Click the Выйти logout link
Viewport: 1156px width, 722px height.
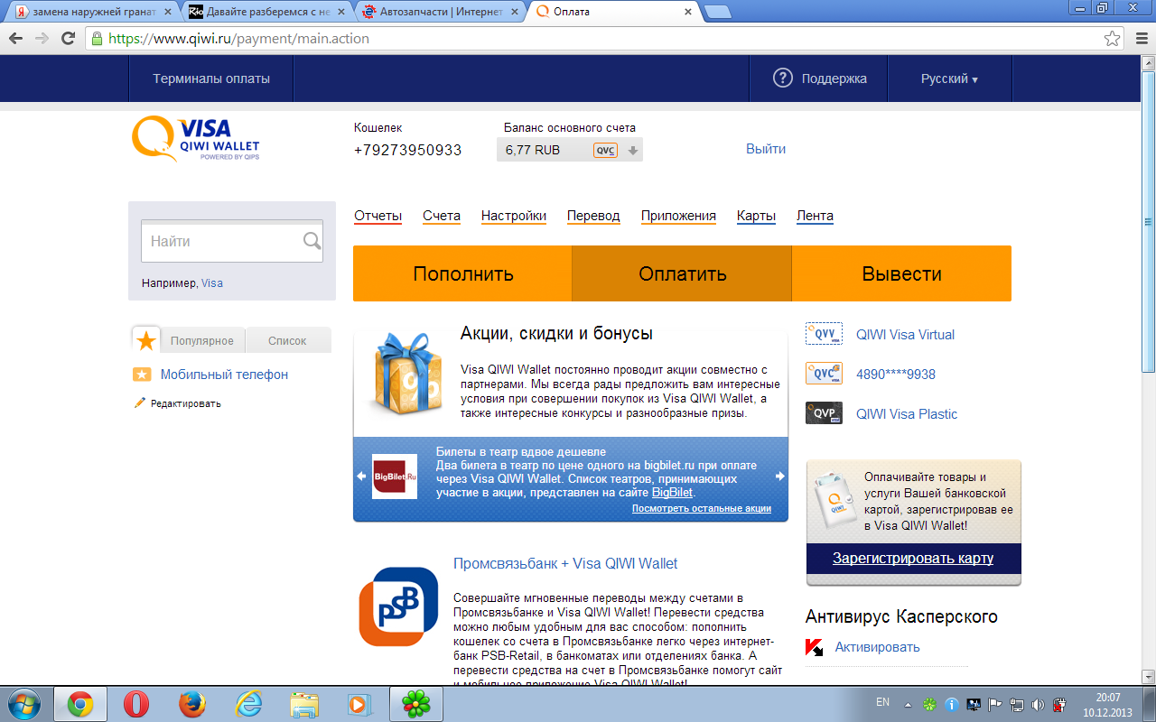pos(766,149)
